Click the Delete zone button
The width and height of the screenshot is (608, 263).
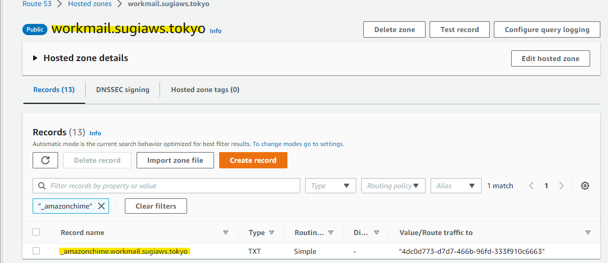[x=394, y=30]
